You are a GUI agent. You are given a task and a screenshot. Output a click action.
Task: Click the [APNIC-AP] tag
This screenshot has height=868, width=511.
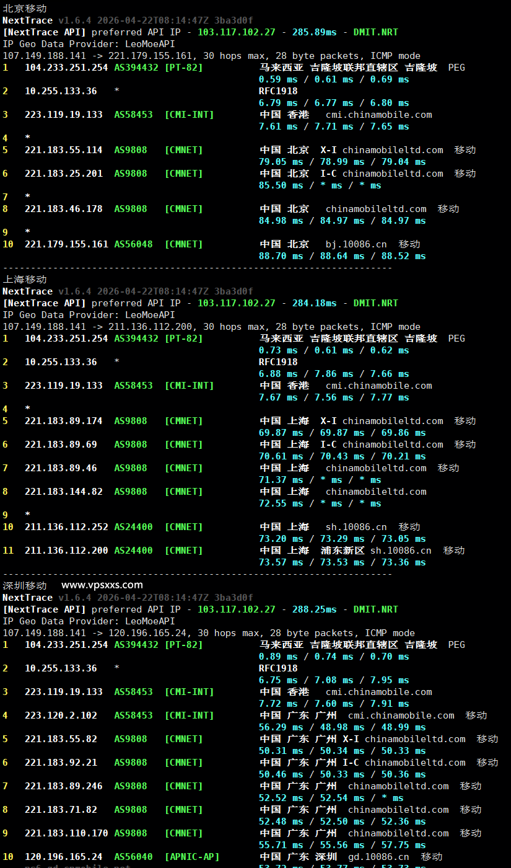[x=192, y=857]
